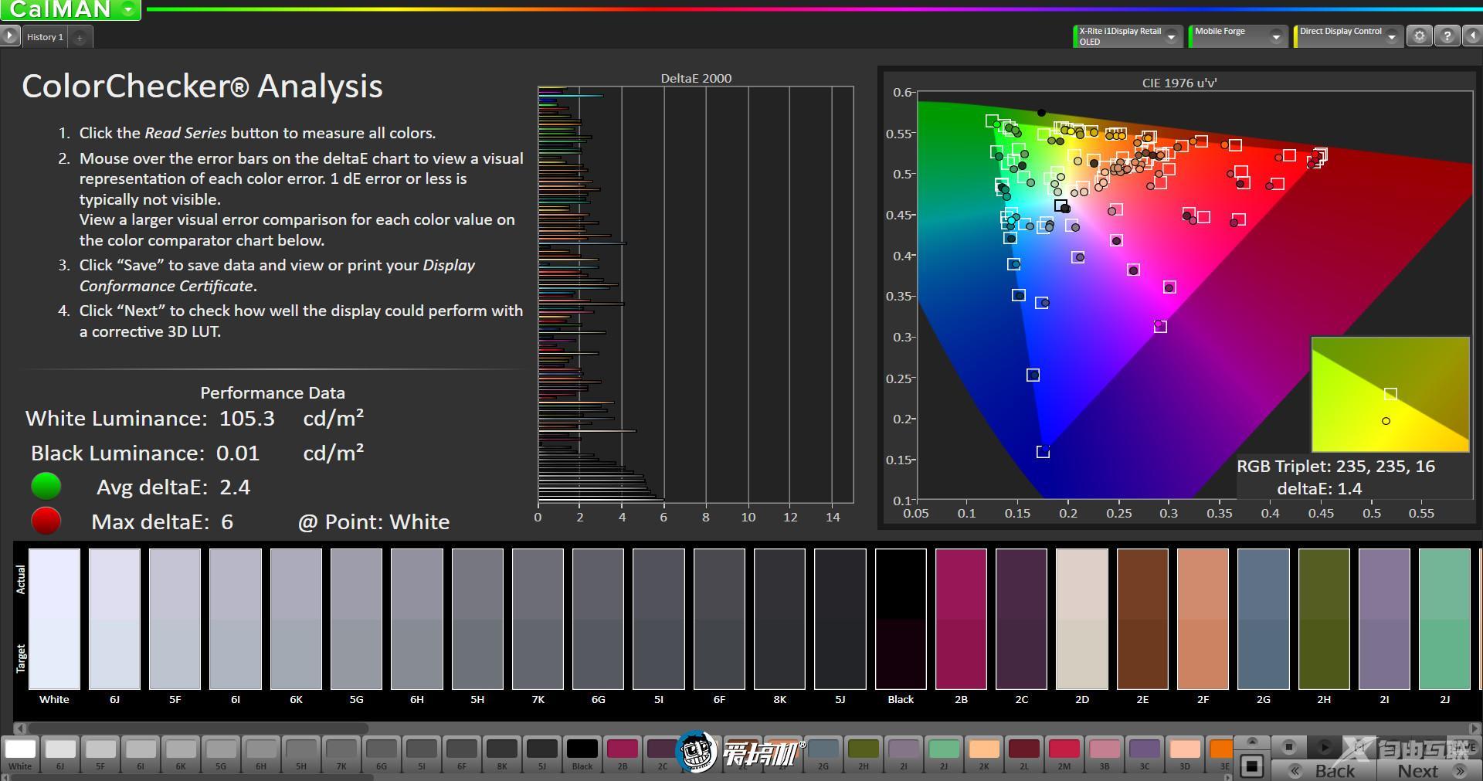Select the 5F patch in bottom strip
The image size is (1483, 781).
click(100, 754)
